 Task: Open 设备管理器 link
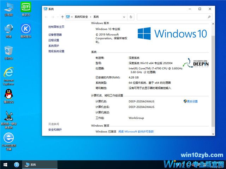point(55,35)
